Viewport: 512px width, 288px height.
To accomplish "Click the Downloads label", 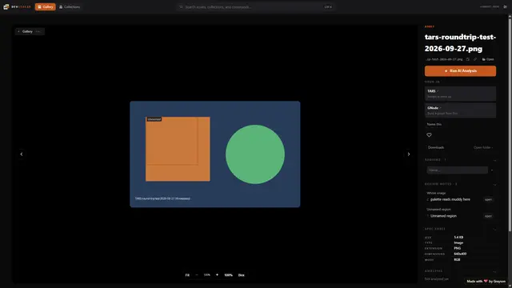I will tap(436, 147).
